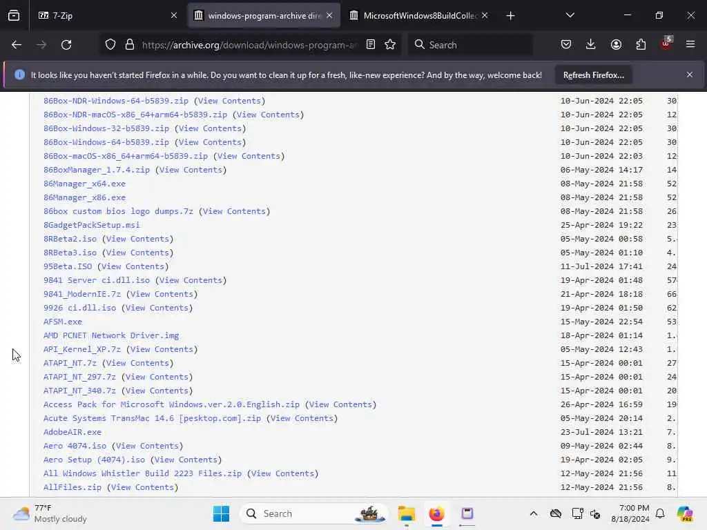Image resolution: width=707 pixels, height=530 pixels.
Task: Open Firefox account icon
Action: [x=616, y=45]
